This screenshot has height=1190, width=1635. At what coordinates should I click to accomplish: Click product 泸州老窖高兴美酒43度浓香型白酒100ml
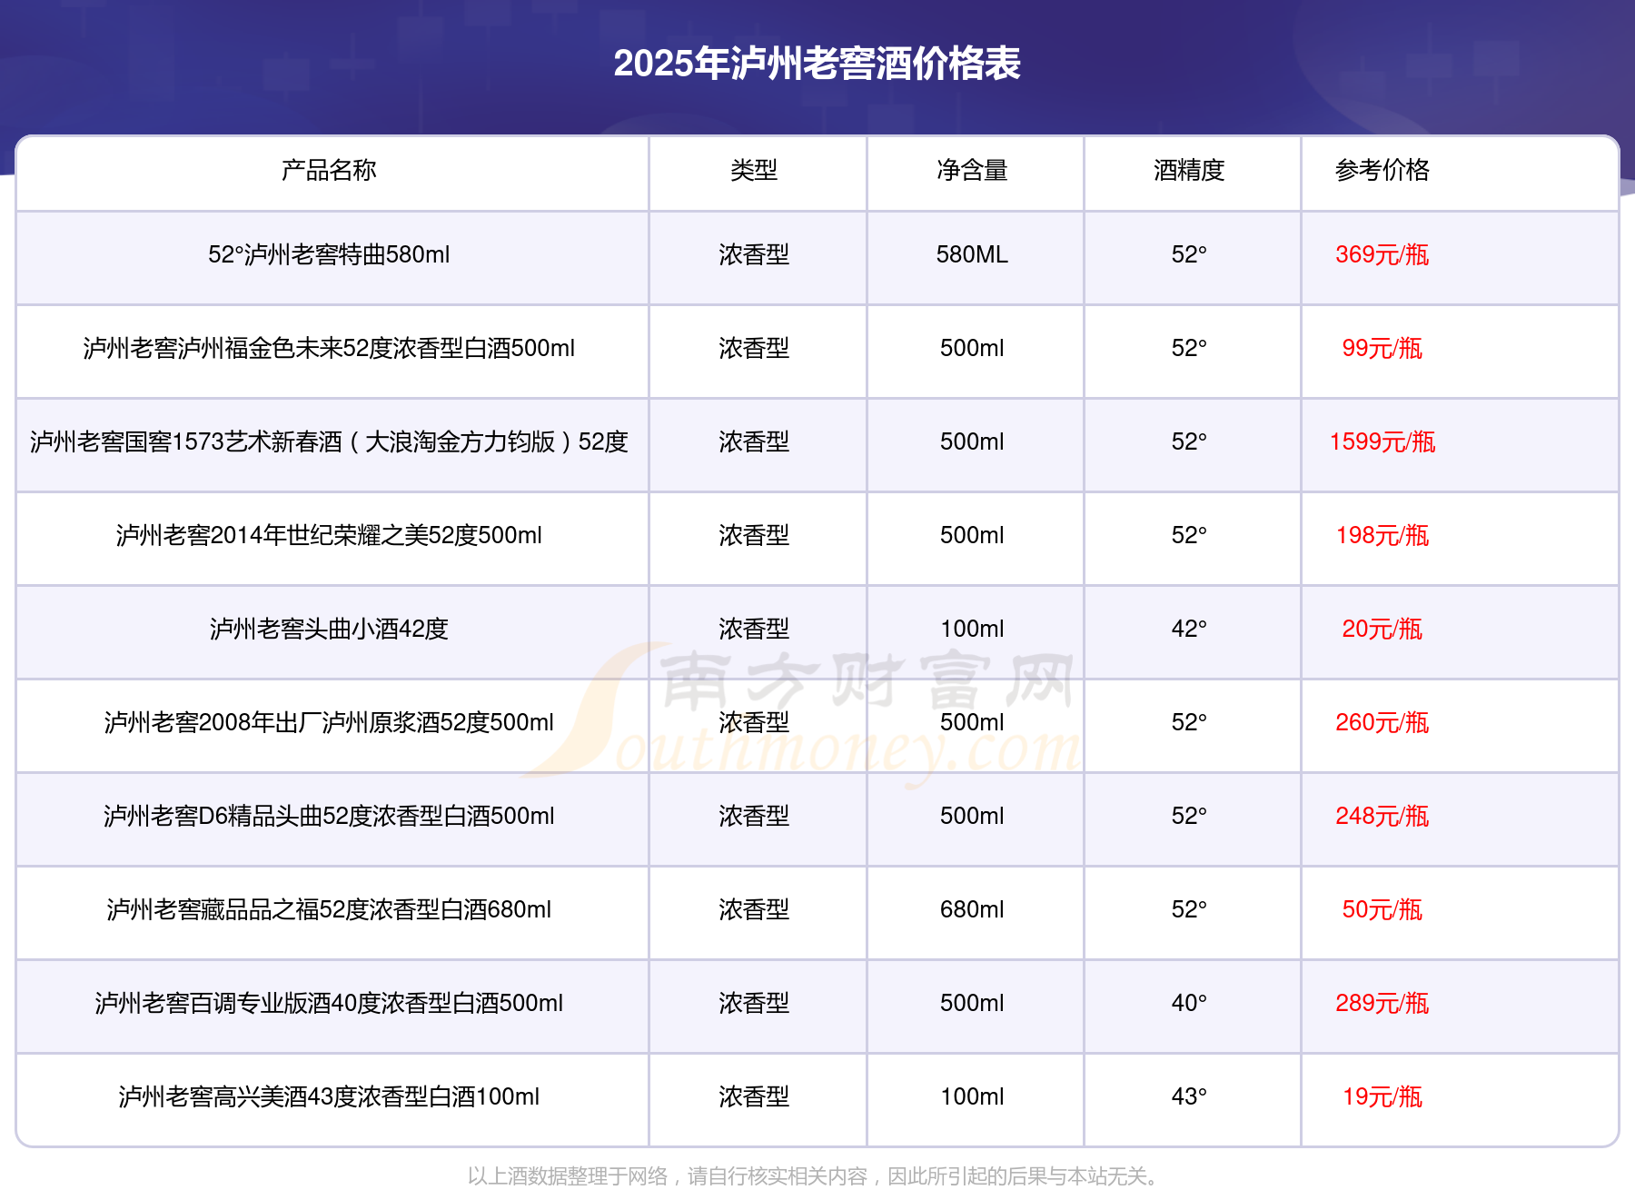coord(329,1096)
